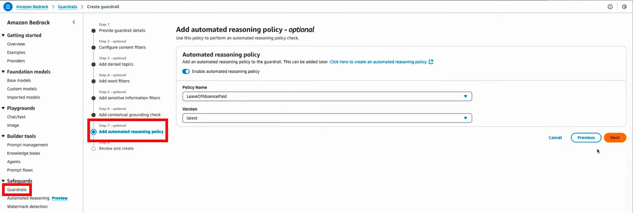The height and width of the screenshot is (213, 633).
Task: Click the external link icon beside policy link
Action: [x=431, y=62]
